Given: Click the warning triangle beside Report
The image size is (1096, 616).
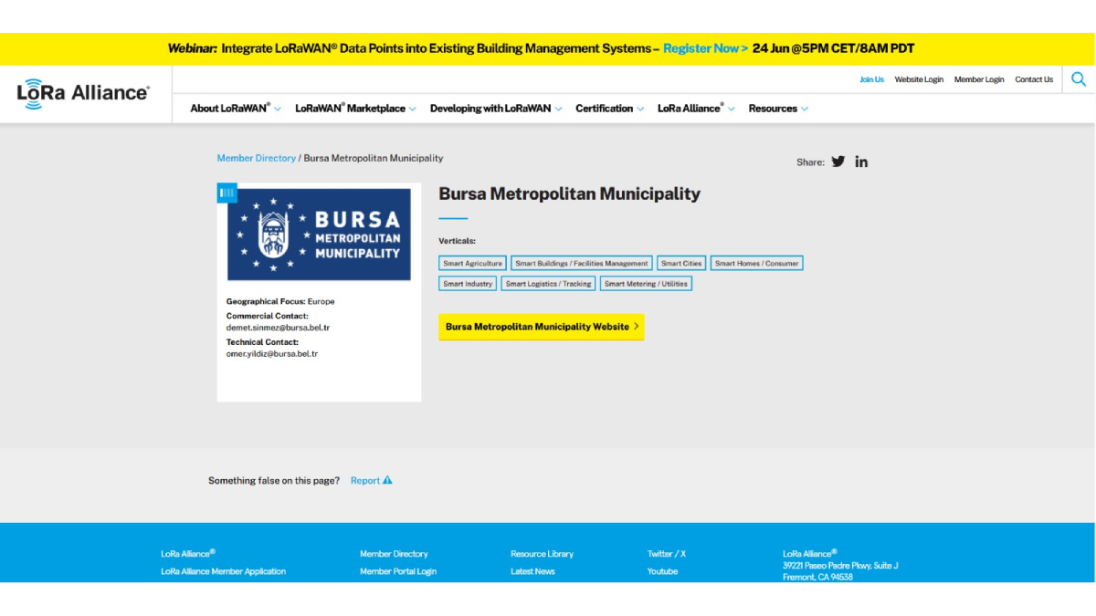Looking at the screenshot, I should [387, 480].
